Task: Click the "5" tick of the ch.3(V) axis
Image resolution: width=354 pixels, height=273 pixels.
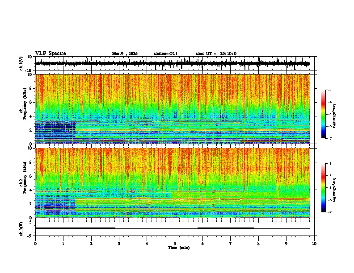Action: 31,222
